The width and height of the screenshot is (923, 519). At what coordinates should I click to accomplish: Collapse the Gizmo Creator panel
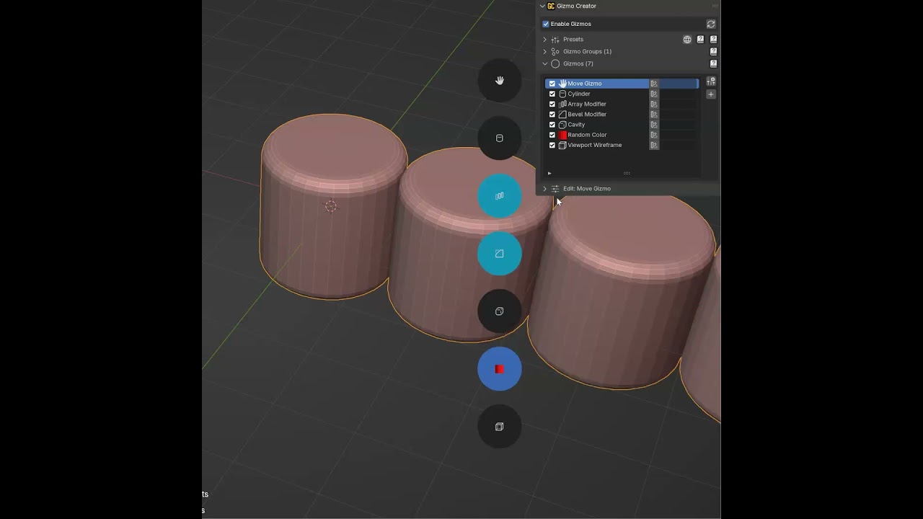tap(542, 6)
